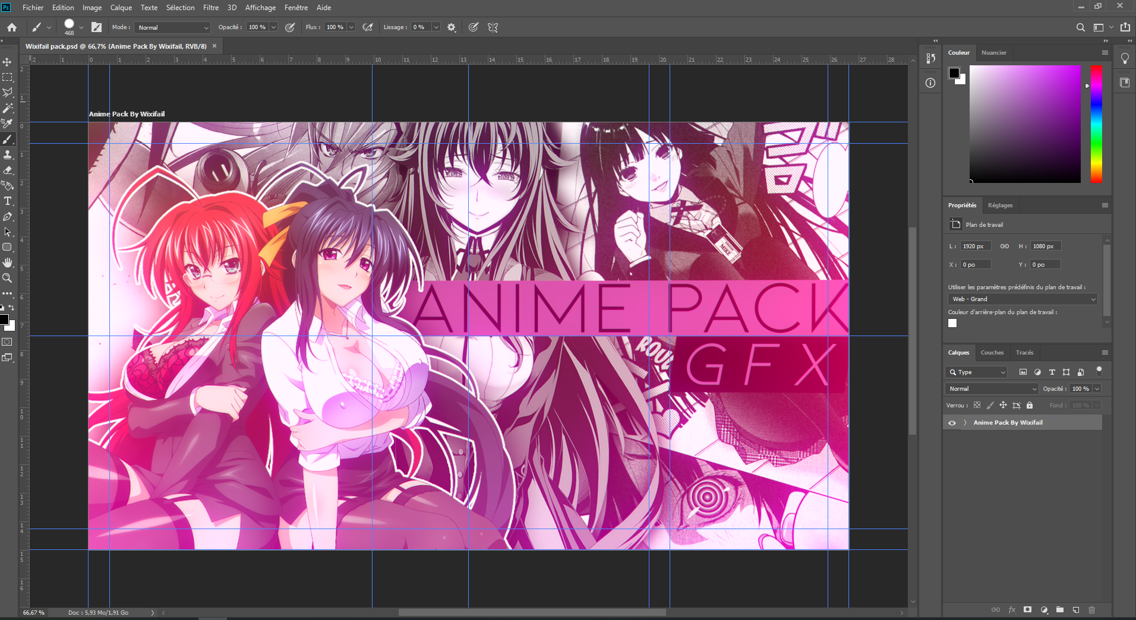Screen dimensions: 1136x620
Task: Select the Hand tool
Action: point(7,262)
